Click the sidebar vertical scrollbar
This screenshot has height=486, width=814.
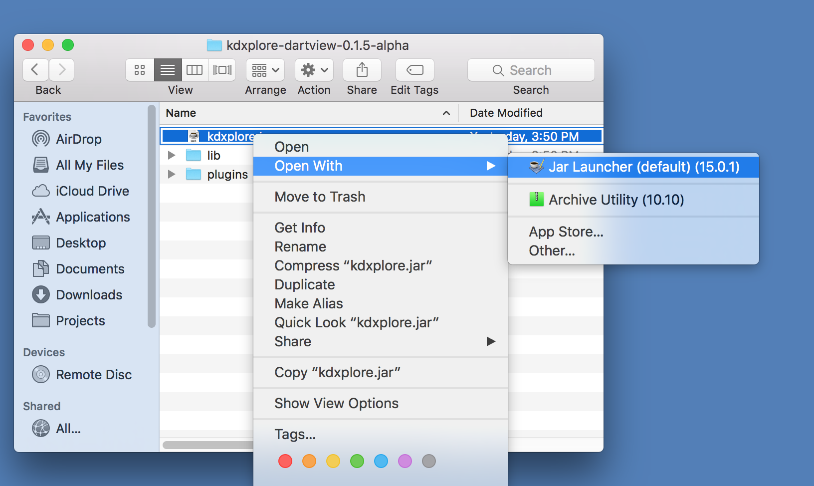coord(152,217)
